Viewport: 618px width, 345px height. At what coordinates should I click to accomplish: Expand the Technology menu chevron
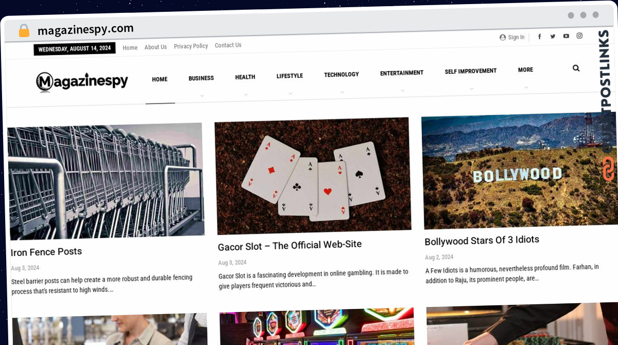point(342,92)
